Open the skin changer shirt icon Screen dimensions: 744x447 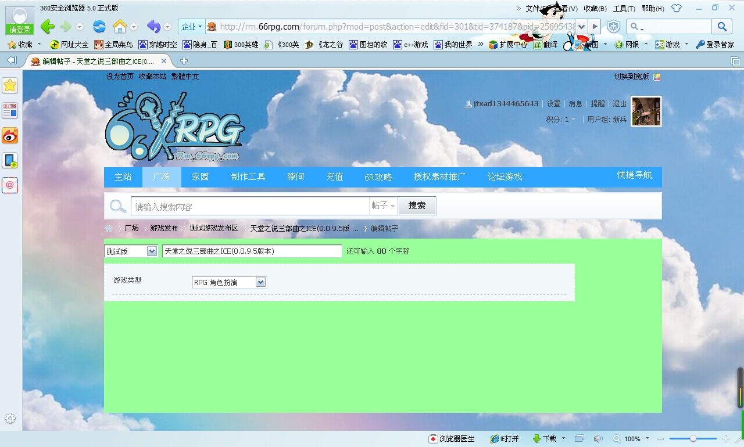[676, 8]
